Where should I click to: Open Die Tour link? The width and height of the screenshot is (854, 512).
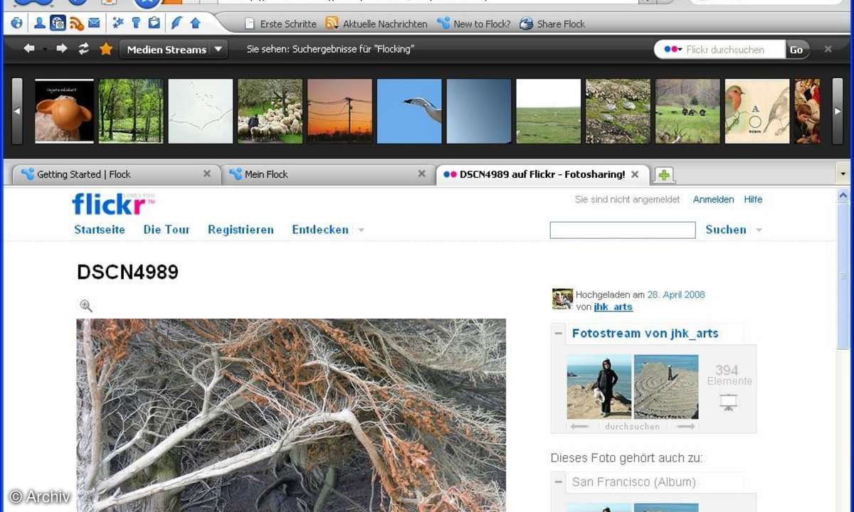(x=167, y=230)
